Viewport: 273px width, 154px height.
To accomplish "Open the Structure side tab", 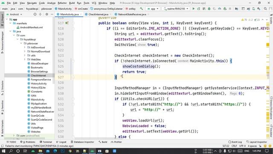I will click(2, 88).
